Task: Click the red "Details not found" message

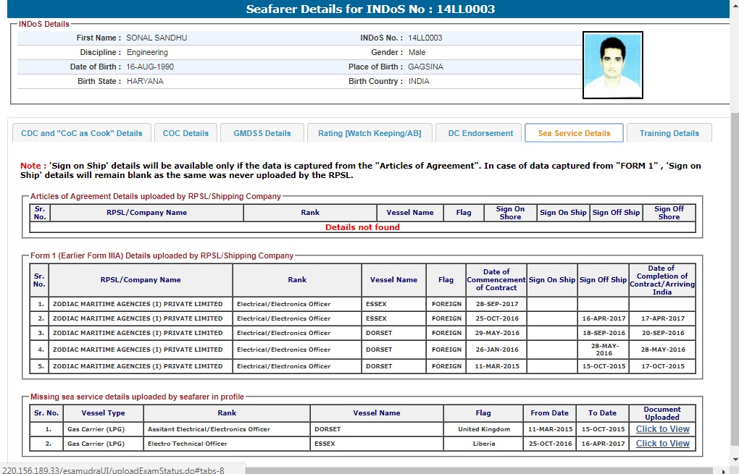Action: (x=362, y=227)
